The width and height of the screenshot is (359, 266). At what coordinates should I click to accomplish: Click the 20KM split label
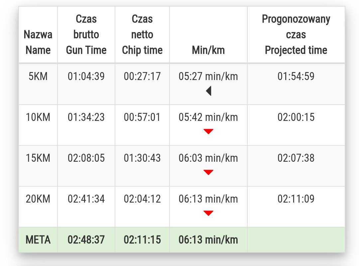(x=38, y=199)
